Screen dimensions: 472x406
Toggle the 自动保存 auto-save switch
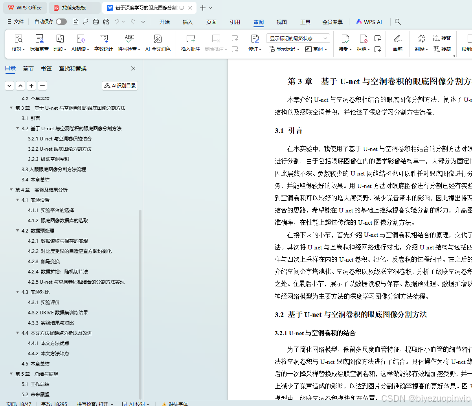point(61,22)
